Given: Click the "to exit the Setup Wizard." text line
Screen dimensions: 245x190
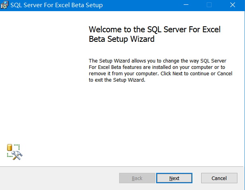Looking at the screenshot, I should (x=117, y=80).
